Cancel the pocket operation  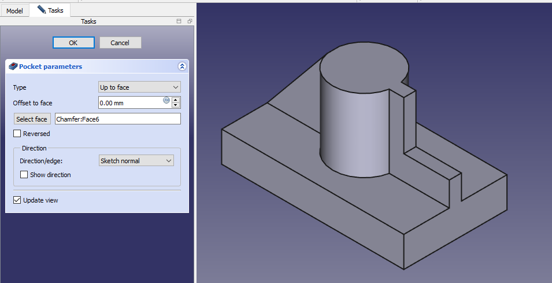pos(120,43)
